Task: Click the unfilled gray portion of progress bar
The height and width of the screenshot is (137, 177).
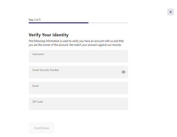Action: point(108,23)
